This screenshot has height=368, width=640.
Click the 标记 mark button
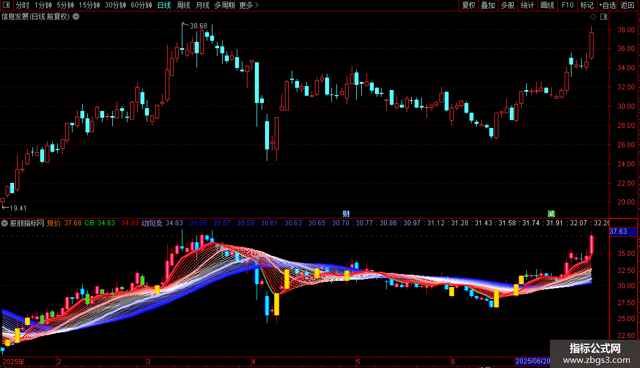(x=587, y=5)
